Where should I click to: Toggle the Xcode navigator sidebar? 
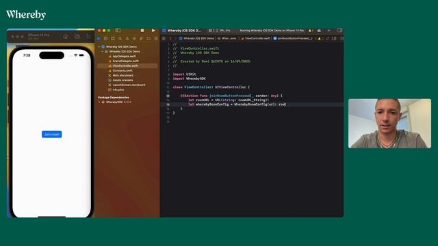[118, 30]
